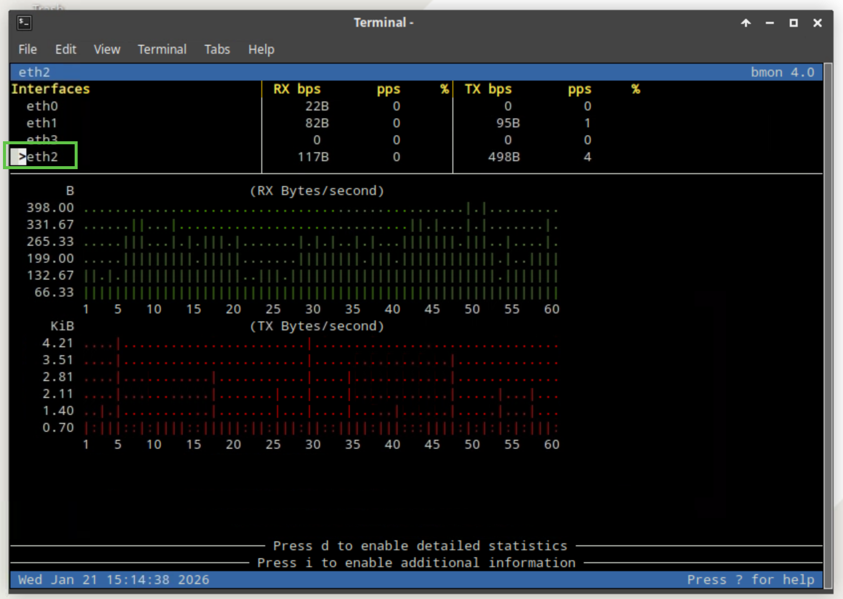The height and width of the screenshot is (599, 843).
Task: Maximize the Terminal window
Action: click(793, 23)
